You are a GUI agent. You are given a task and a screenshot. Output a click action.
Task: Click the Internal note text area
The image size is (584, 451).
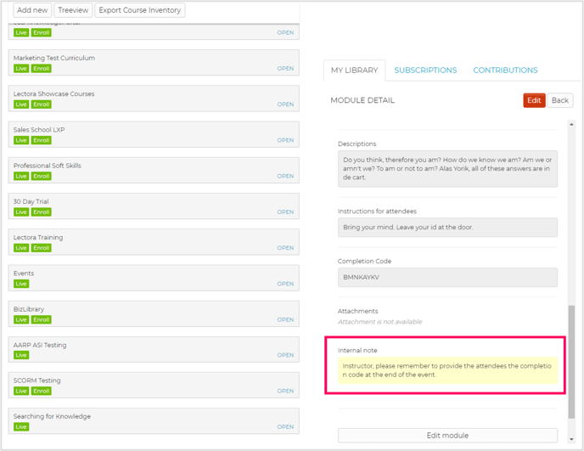447,370
